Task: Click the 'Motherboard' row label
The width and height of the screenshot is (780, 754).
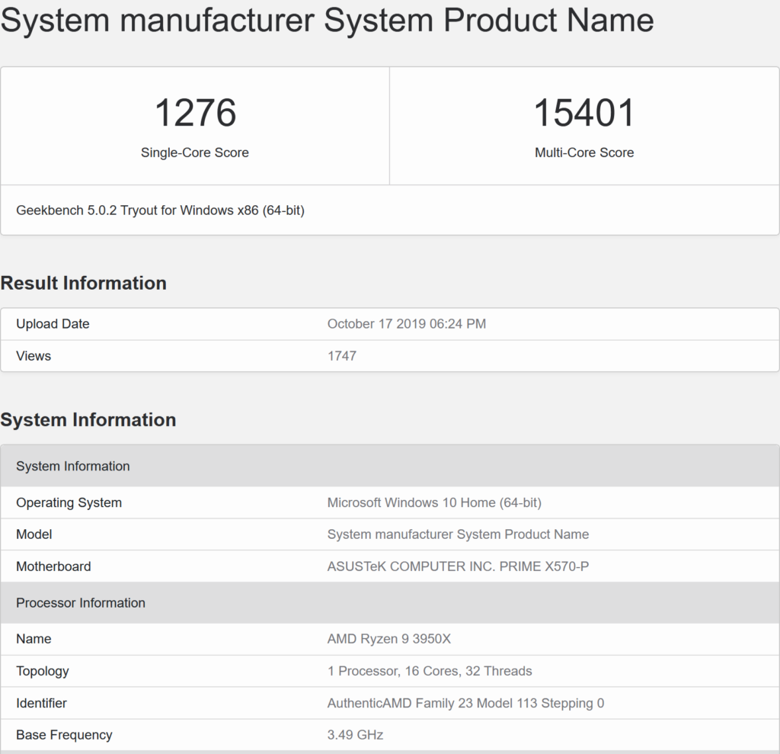Action: click(53, 566)
